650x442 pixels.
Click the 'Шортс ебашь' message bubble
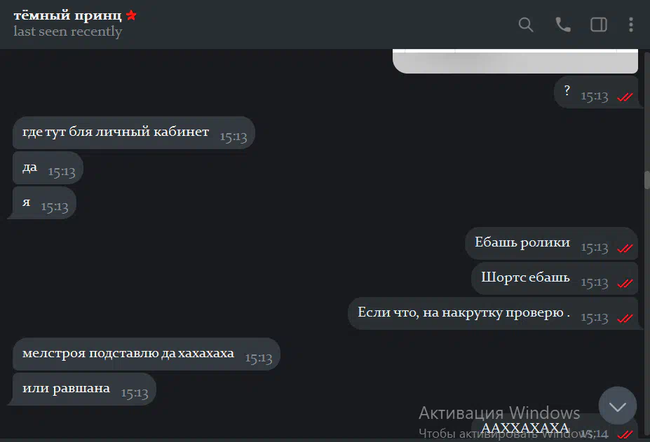click(x=554, y=278)
